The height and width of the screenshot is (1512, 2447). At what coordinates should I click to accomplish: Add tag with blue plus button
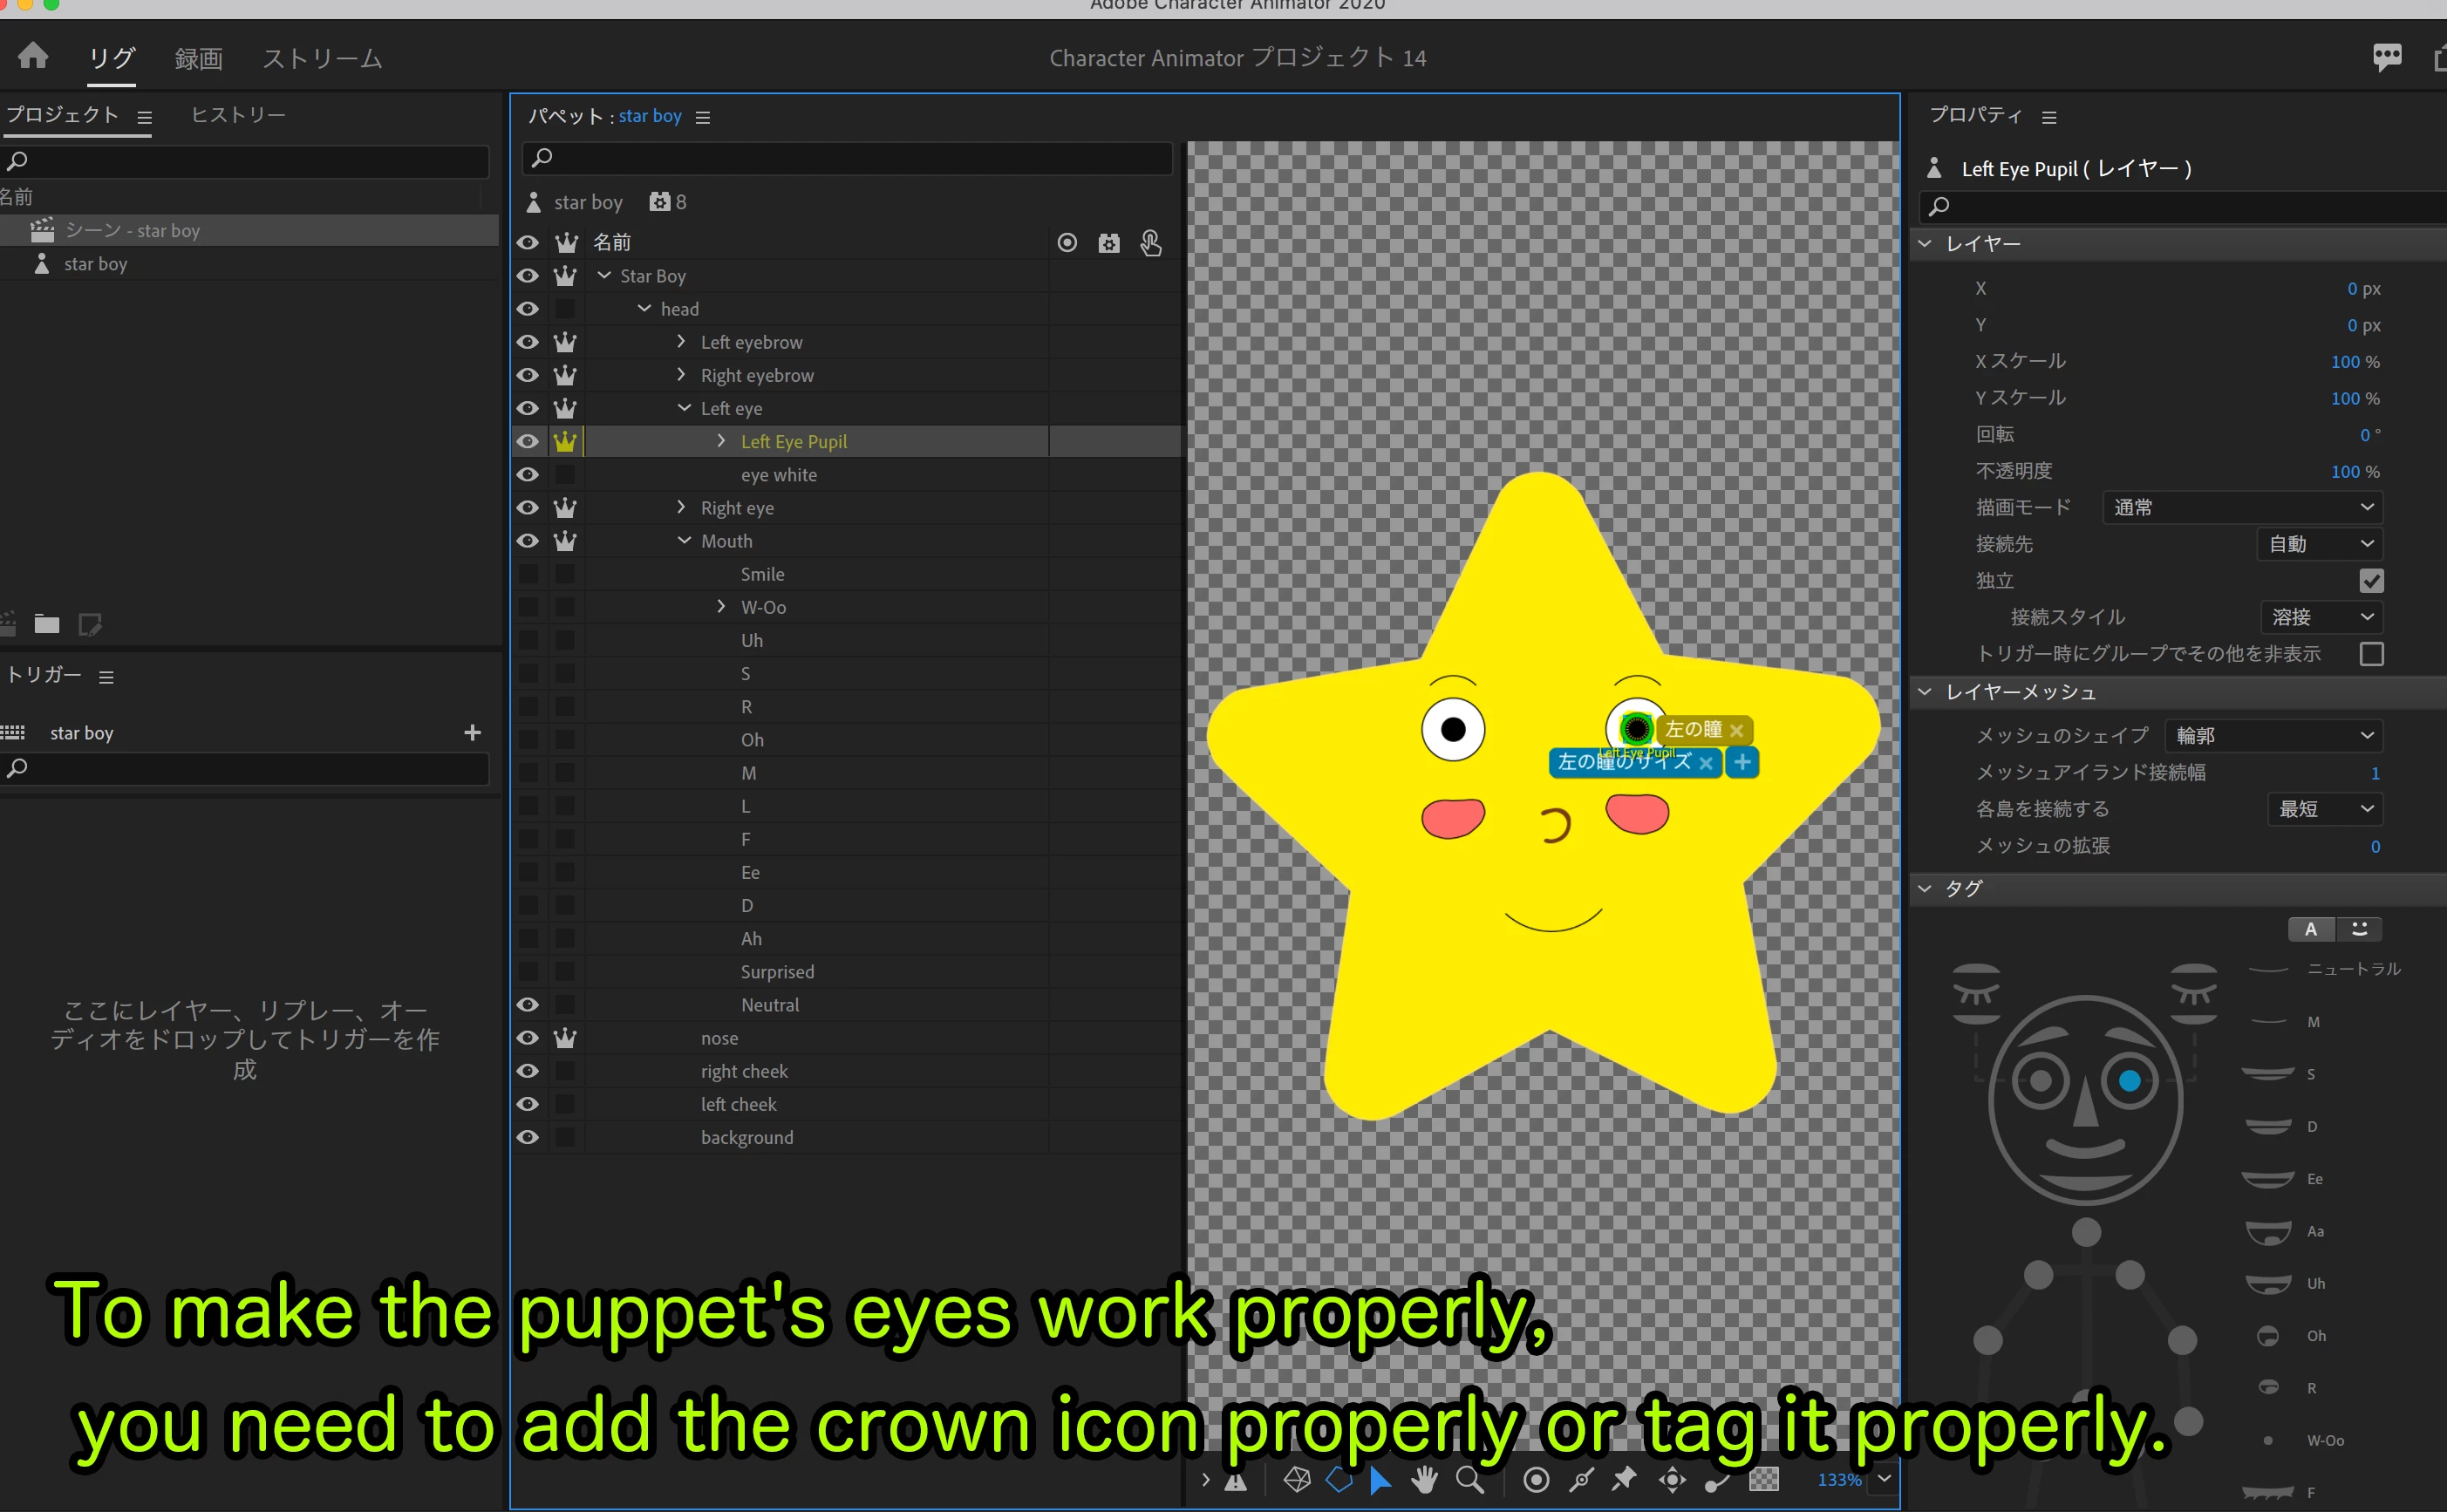(x=1742, y=762)
